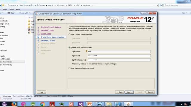Open Installation Option step link
This screenshot has width=191, height=107.
point(47,30)
